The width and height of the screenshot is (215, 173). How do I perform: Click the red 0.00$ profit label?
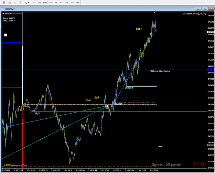click(198, 164)
